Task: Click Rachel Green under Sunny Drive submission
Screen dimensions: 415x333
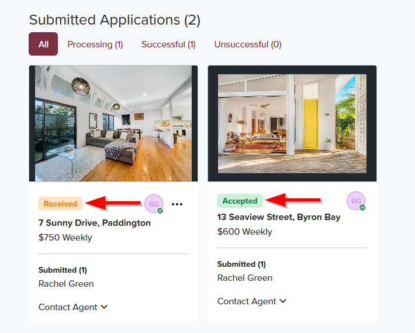Action: pyautogui.click(x=66, y=284)
